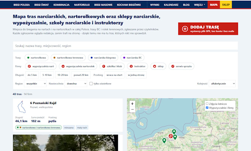Click the DODAJ TRASĘ button
This screenshot has height=151, width=251.
[x=208, y=29]
